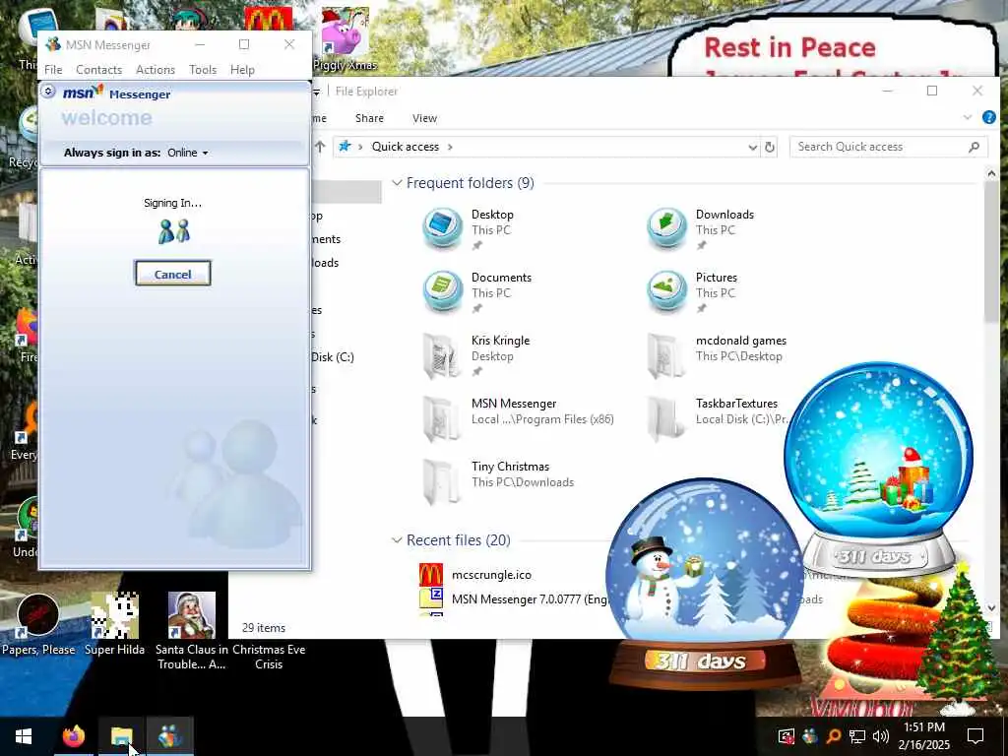The height and width of the screenshot is (756, 1008).
Task: Click the gifts snow globe countdown widget
Action: pyautogui.click(x=878, y=468)
